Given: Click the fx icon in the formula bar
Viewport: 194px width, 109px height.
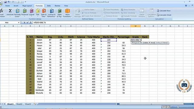Looking at the screenshot, I should click(x=30, y=23).
